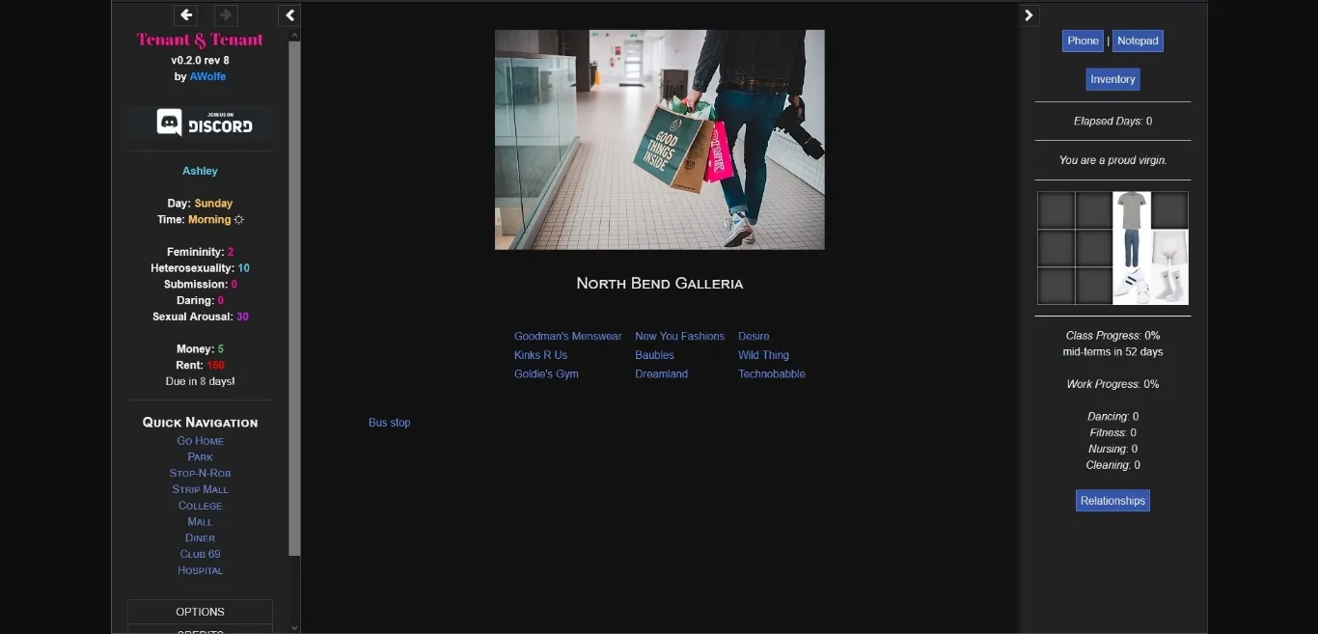This screenshot has height=634, width=1318.
Task: Open the Phone
Action: [x=1083, y=41]
